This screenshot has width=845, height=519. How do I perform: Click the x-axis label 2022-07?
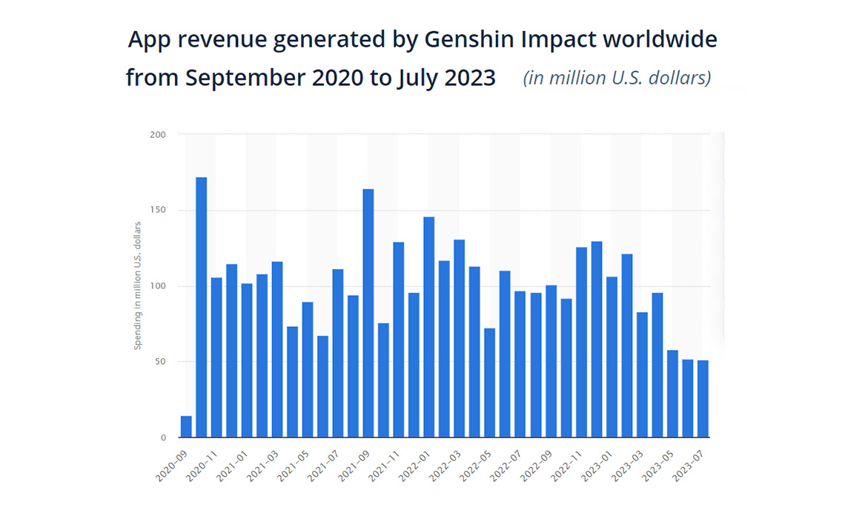pos(506,466)
